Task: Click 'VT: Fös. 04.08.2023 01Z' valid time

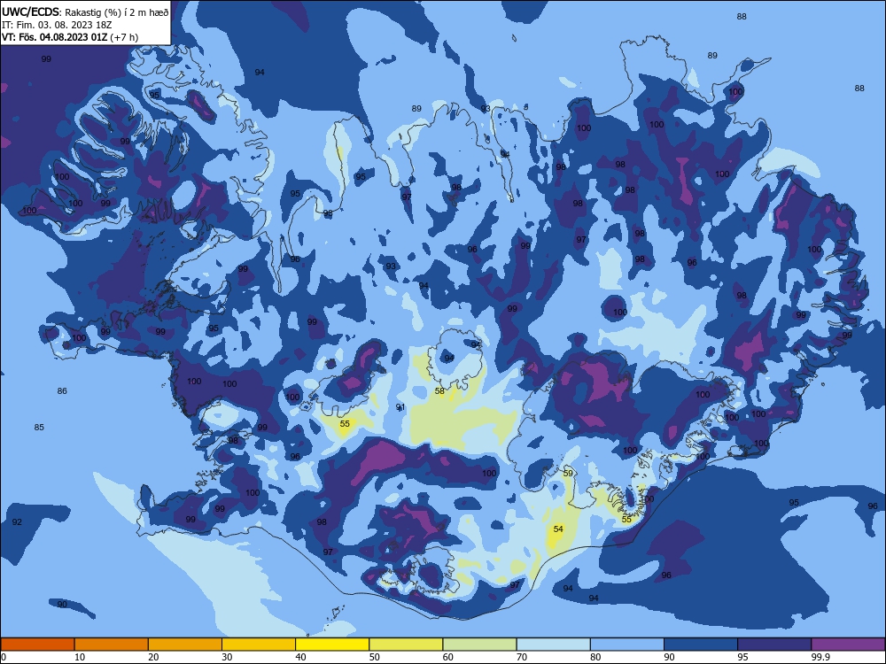Action: pyautogui.click(x=57, y=37)
